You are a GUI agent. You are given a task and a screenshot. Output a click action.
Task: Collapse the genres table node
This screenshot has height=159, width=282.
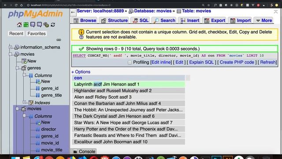click(17, 68)
